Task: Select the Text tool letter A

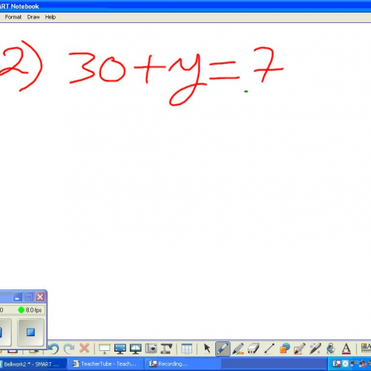Action: click(x=346, y=349)
